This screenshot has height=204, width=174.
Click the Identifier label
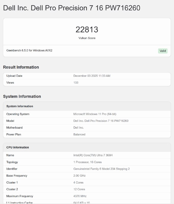pyautogui.click(x=12, y=169)
